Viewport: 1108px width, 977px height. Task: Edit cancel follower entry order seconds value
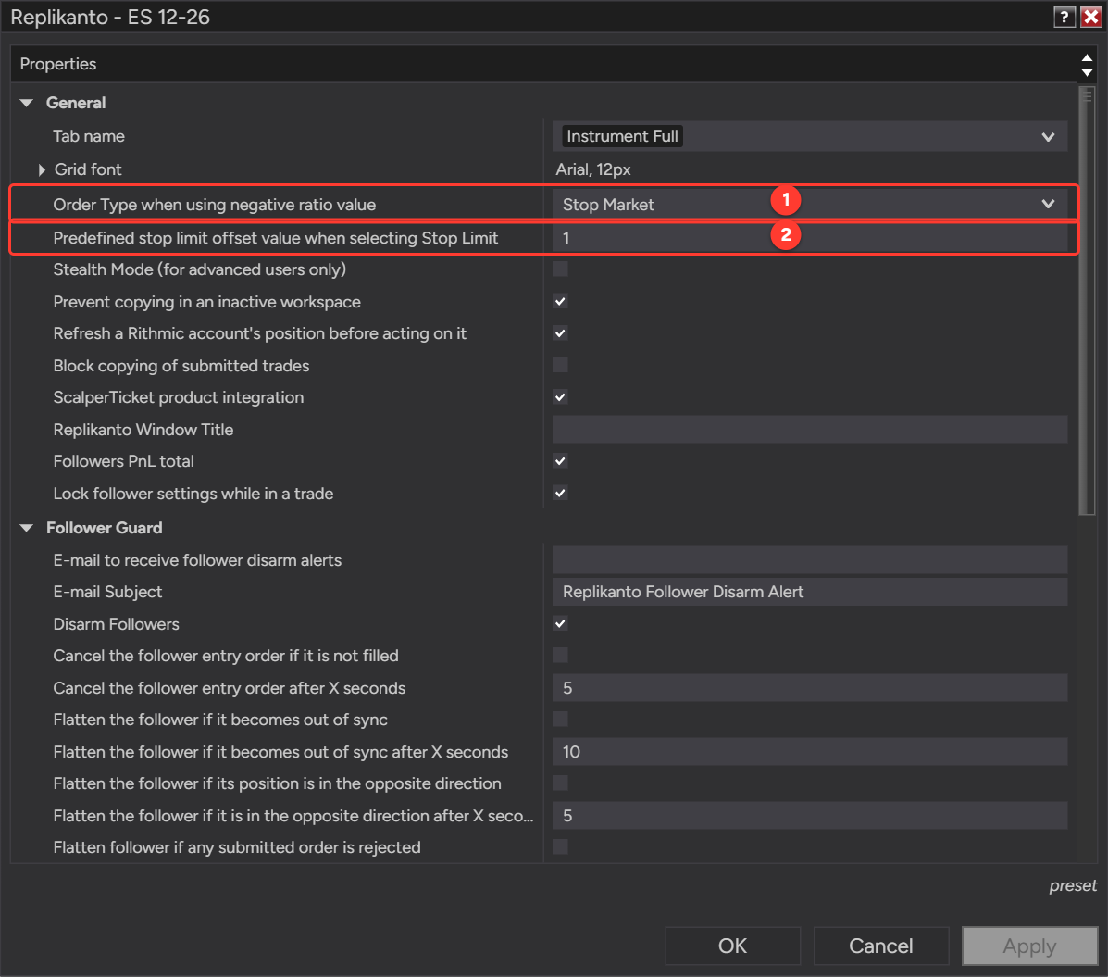coord(810,688)
